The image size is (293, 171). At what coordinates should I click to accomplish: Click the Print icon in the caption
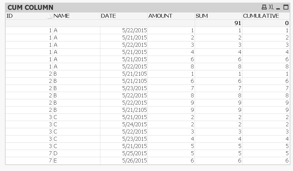tap(264, 7)
